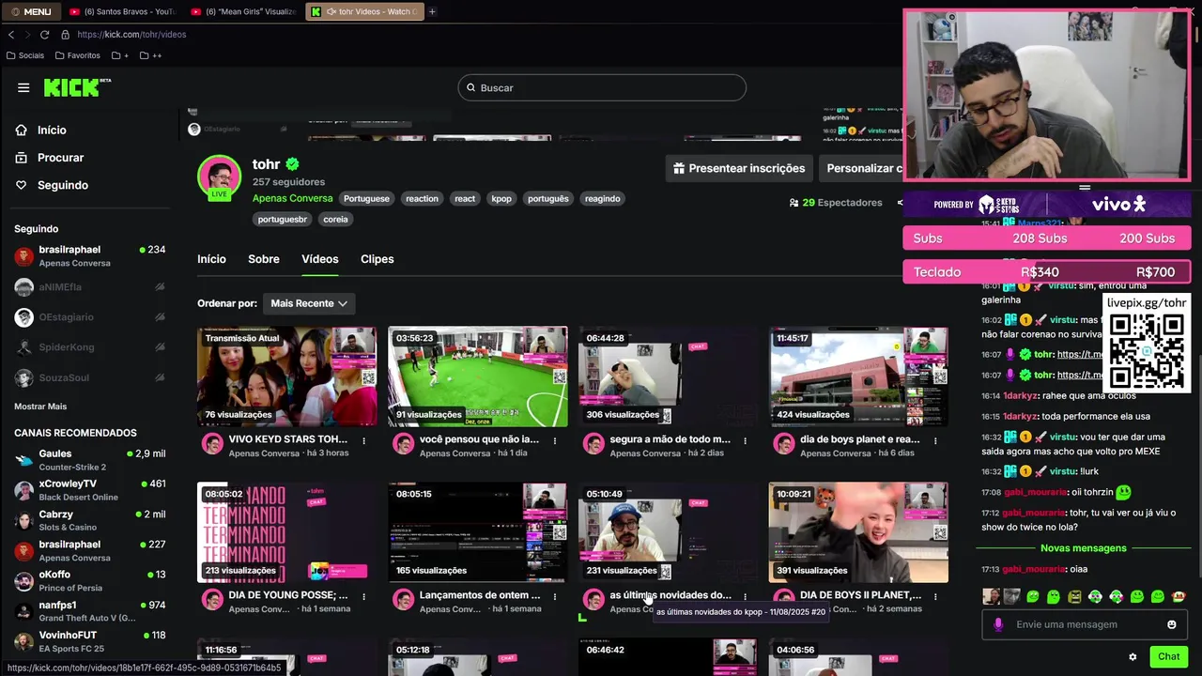Viewport: 1202px width, 676px height.
Task: Open the Favoritos bookmarks folder
Action: [77, 55]
